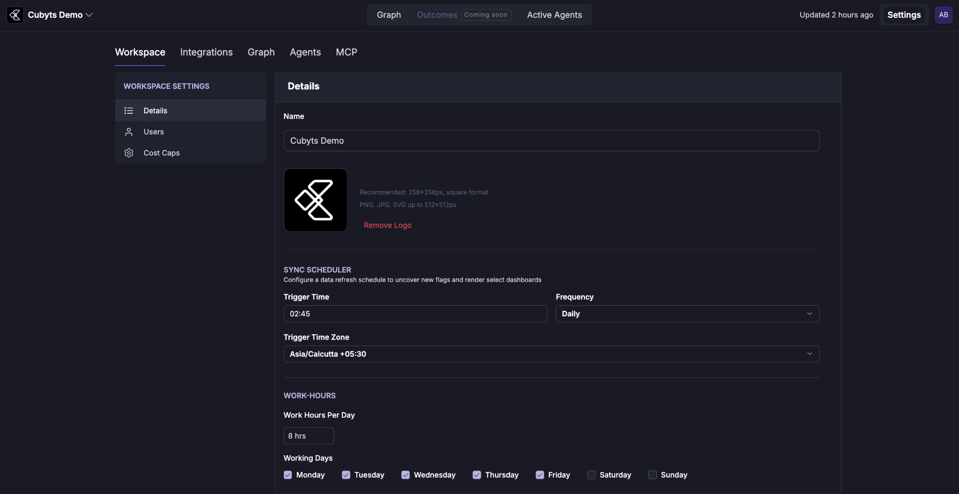Expand the Cubyts Demo workspace switcher chevron

[x=89, y=15]
